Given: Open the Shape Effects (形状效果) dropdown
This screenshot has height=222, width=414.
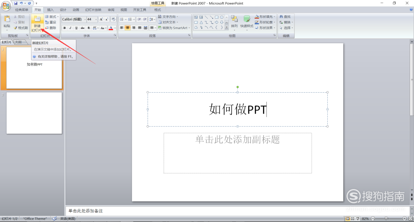Looking at the screenshot, I should click(x=265, y=28).
